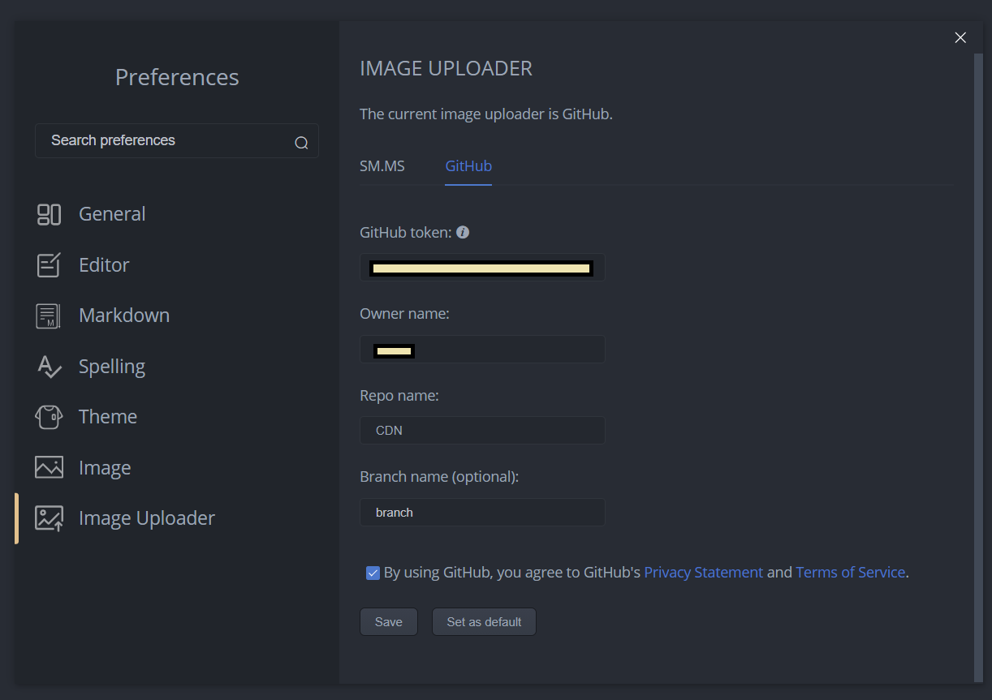Open the Terms of Service link

[851, 573]
